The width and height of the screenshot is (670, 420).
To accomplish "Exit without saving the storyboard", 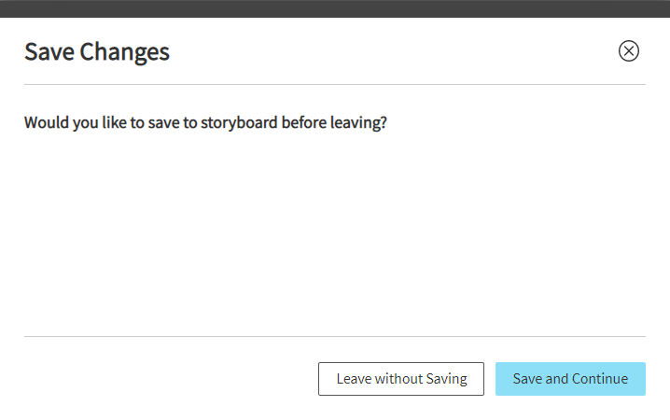I will [401, 379].
